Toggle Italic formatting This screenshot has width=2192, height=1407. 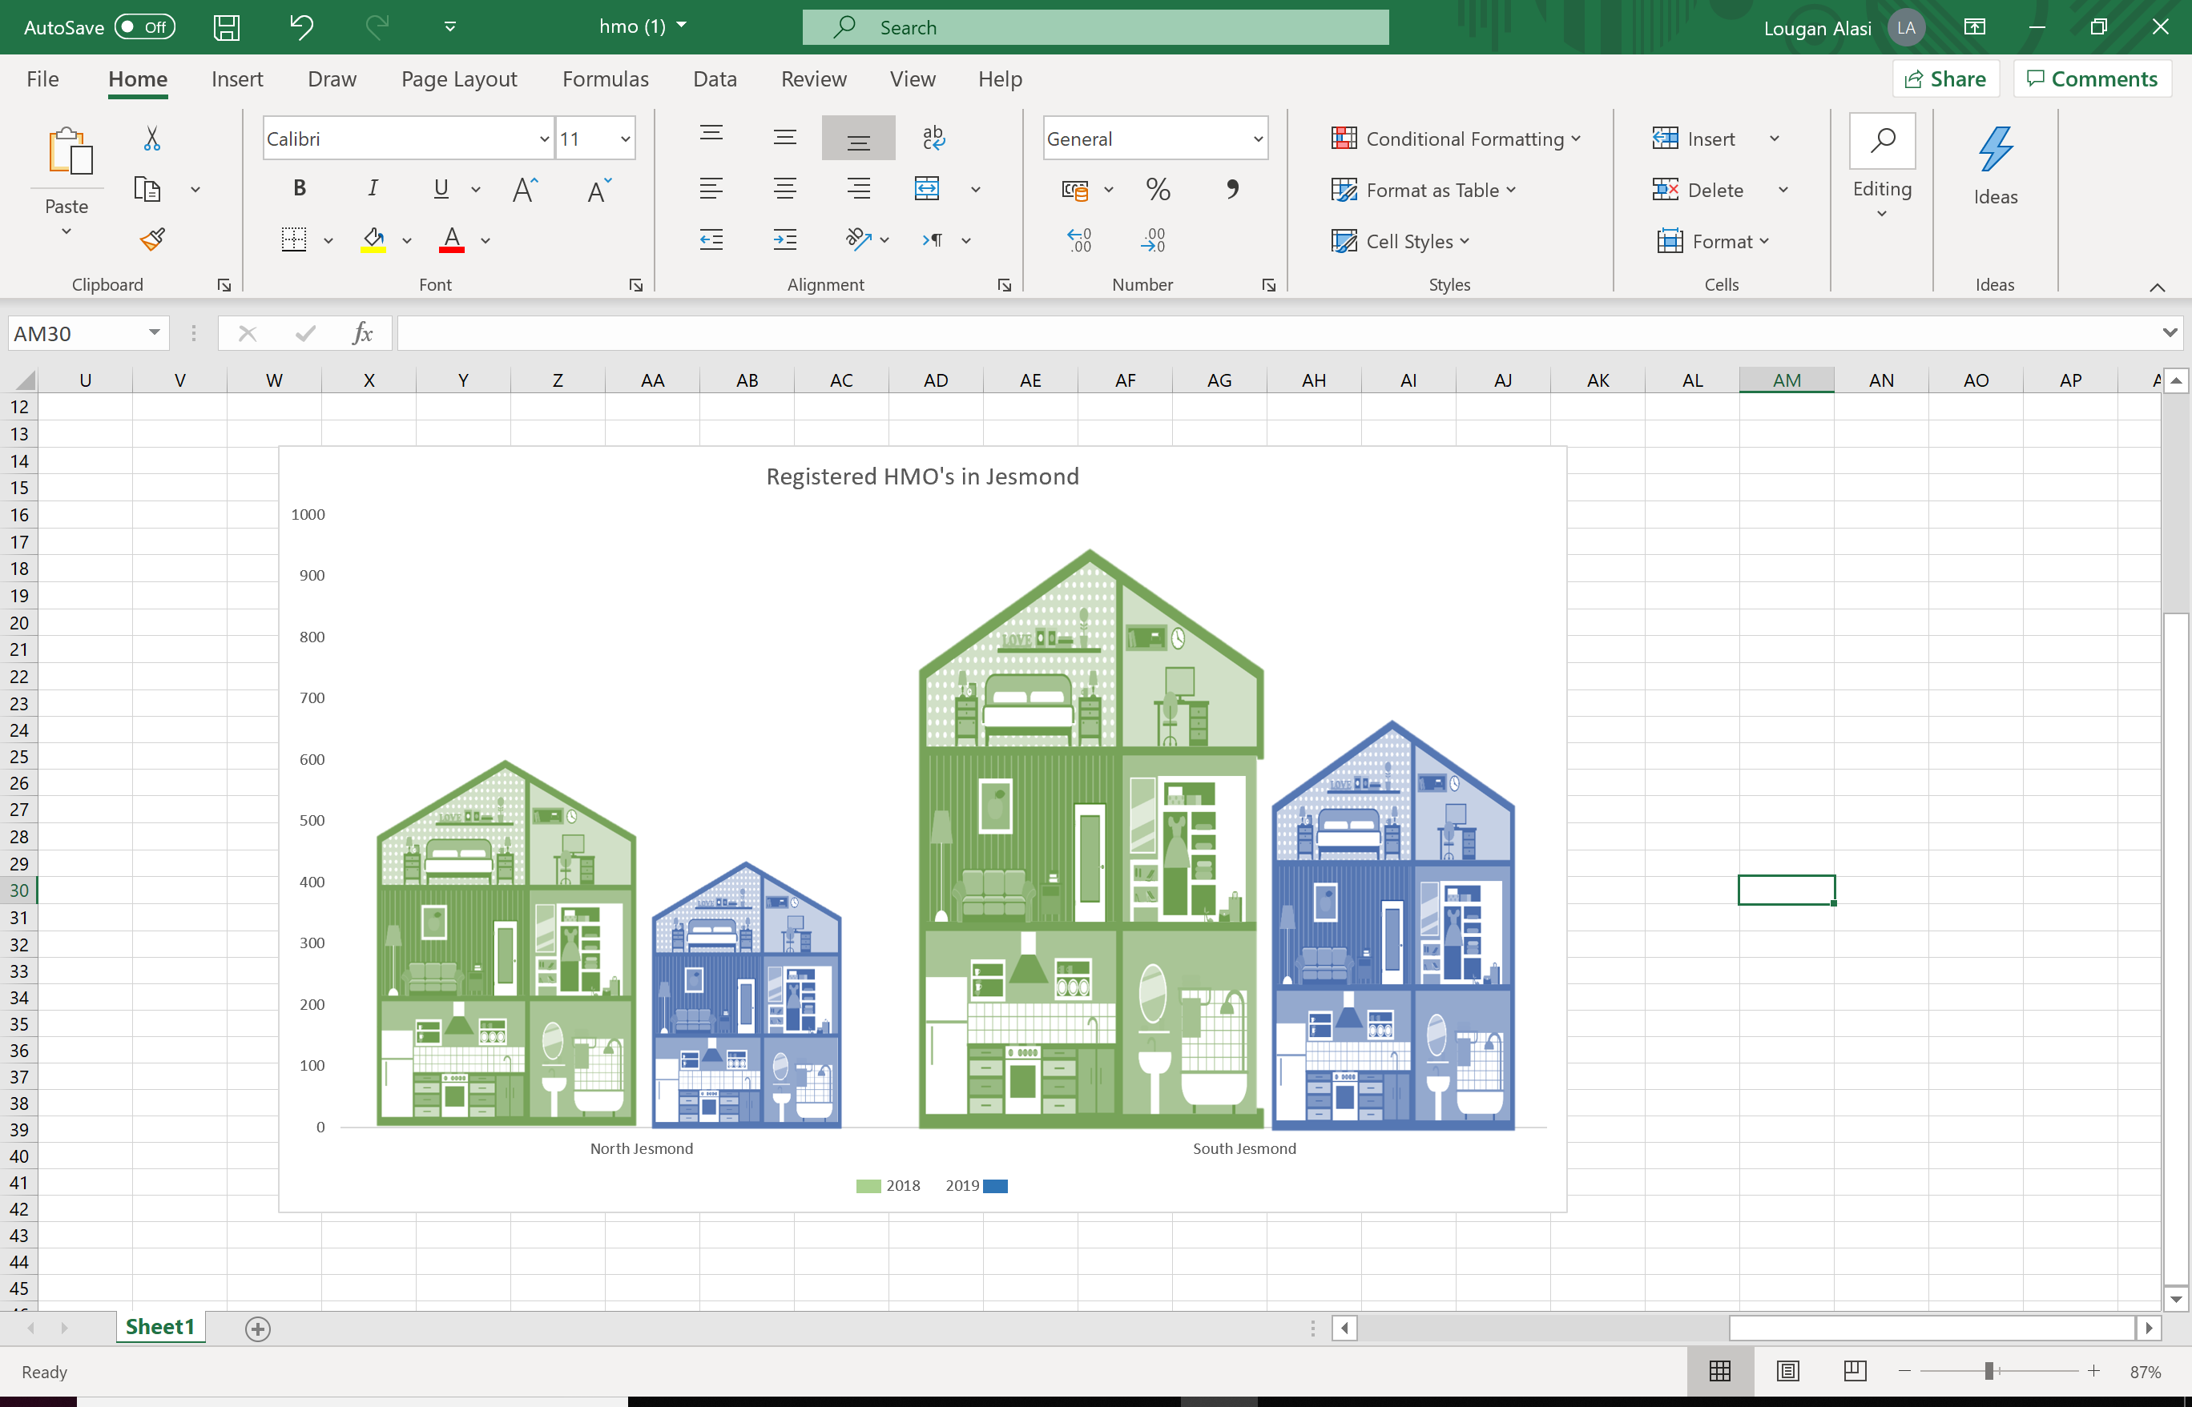click(372, 188)
